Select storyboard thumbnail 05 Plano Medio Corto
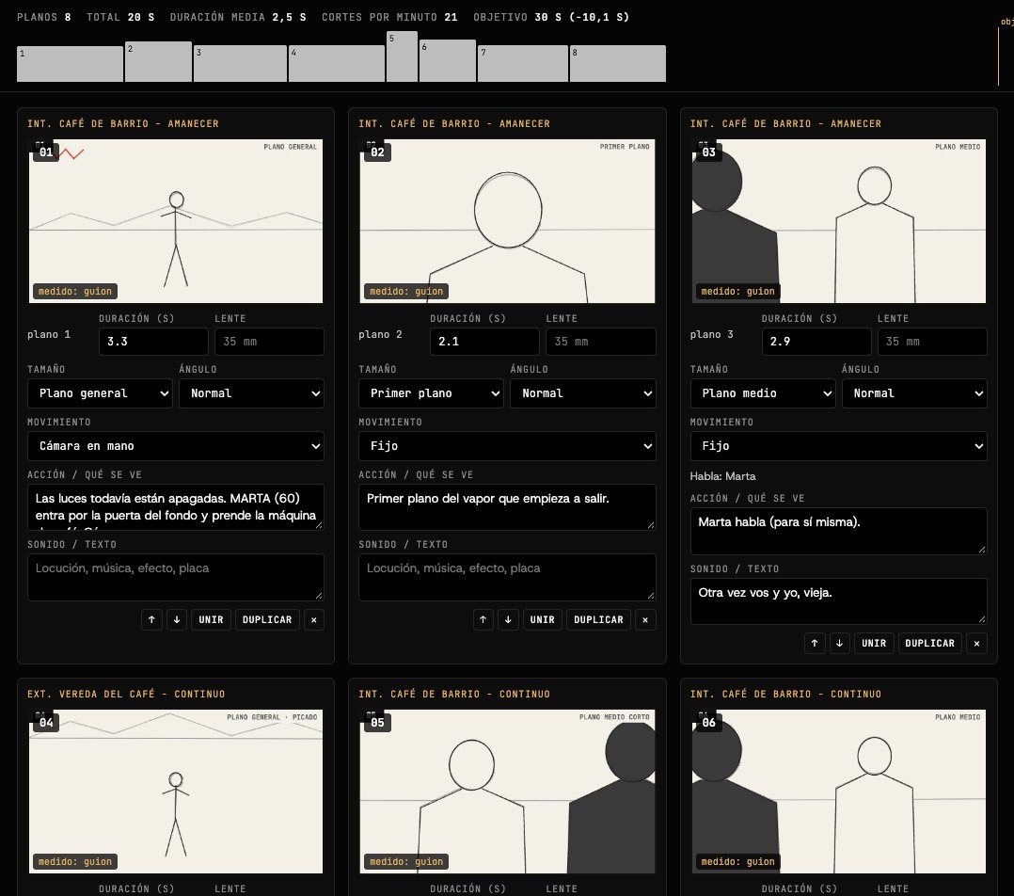Viewport: 1014px width, 896px height. pyautogui.click(x=508, y=792)
